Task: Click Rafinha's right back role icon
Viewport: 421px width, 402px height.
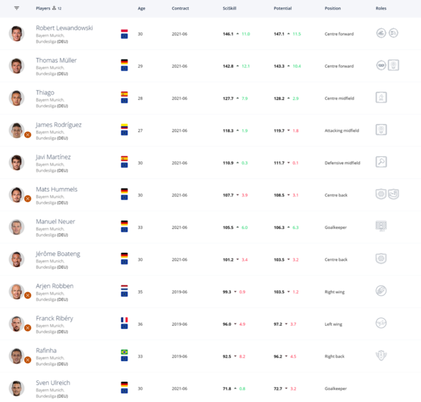Action: pyautogui.click(x=381, y=356)
